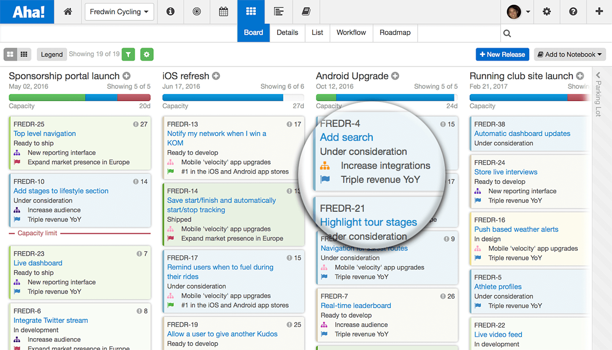Viewport: 612px width, 350px height.
Task: Open the Live dashboard feature
Action: pyautogui.click(x=38, y=263)
